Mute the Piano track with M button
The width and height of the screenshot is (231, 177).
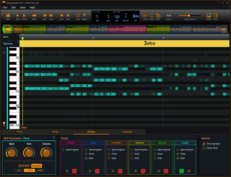tap(189, 171)
